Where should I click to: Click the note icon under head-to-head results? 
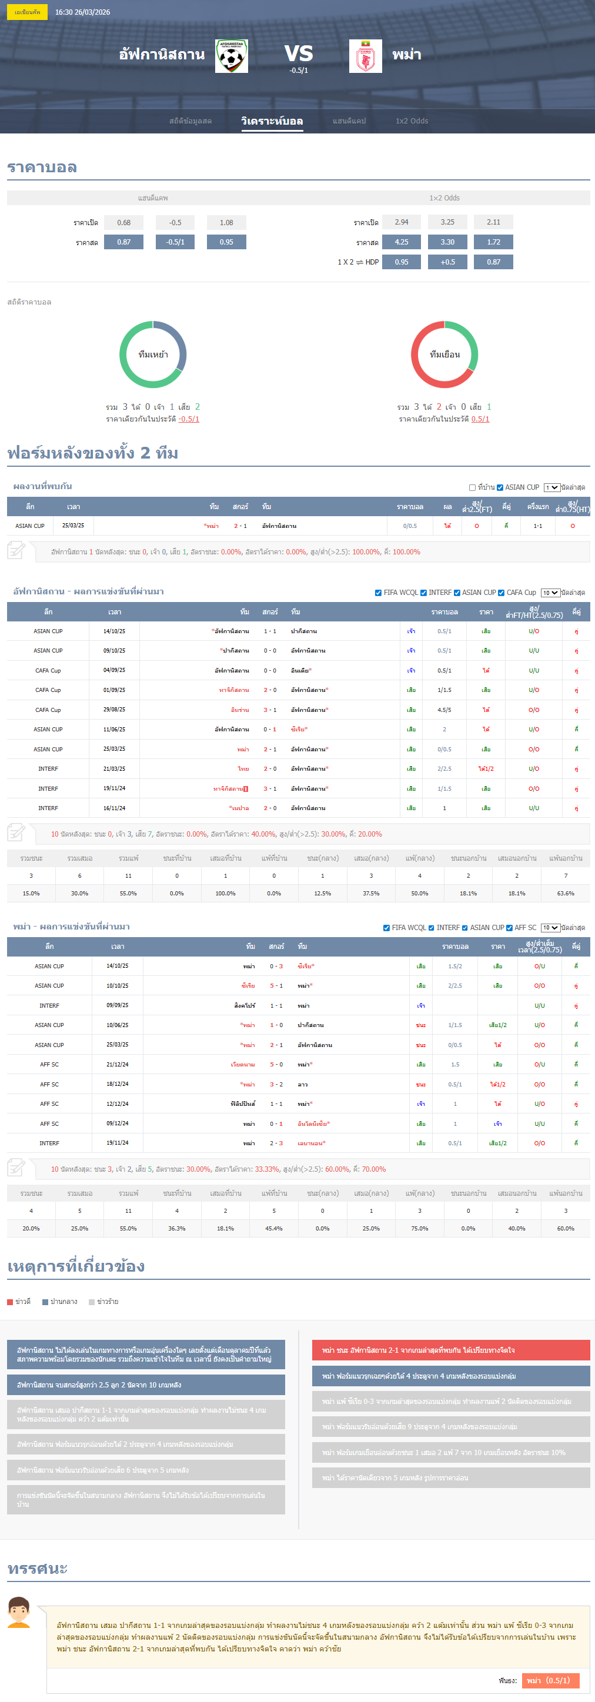pos(16,550)
